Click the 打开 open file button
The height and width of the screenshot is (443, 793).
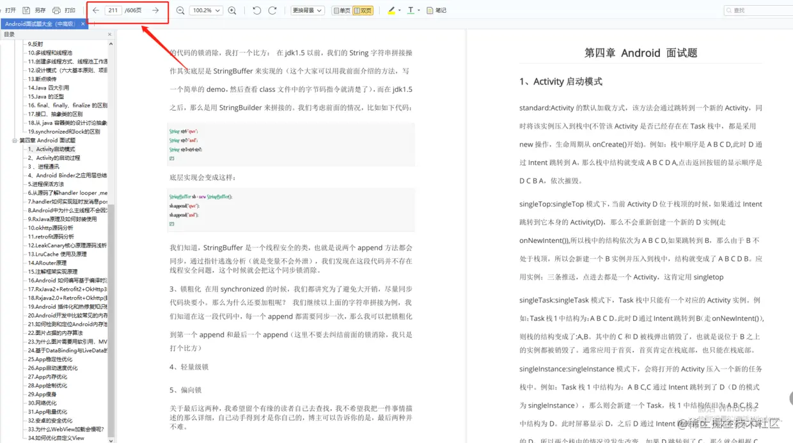(x=10, y=10)
